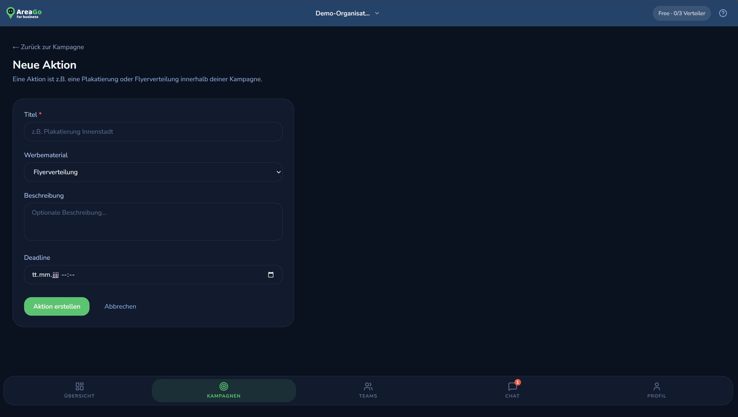
Task: Click the Werbematerial label
Action: point(46,155)
